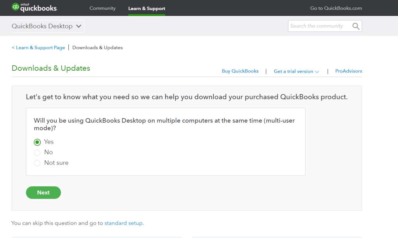The image size is (398, 238).
Task: Click the "Let's get to know" heading
Action: [187, 97]
